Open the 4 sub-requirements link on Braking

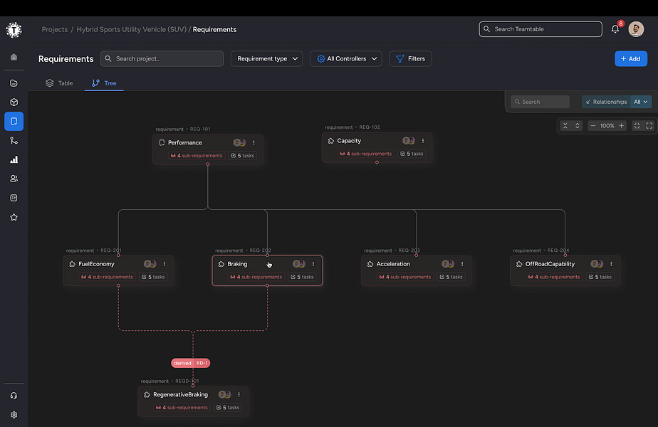click(254, 277)
